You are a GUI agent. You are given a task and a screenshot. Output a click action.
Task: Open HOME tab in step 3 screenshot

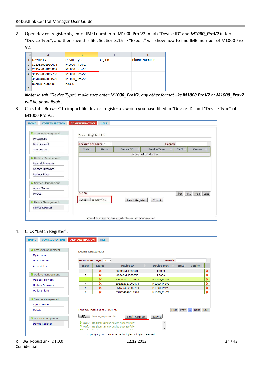tap(32, 123)
